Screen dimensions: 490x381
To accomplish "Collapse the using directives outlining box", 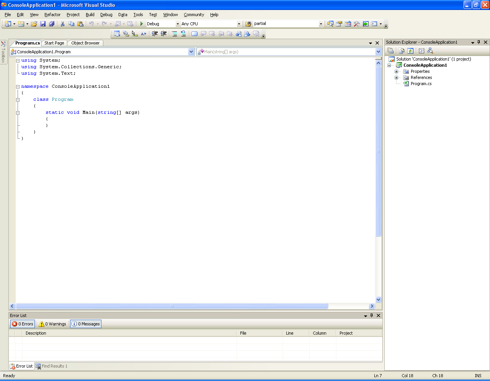I will tap(18, 61).
